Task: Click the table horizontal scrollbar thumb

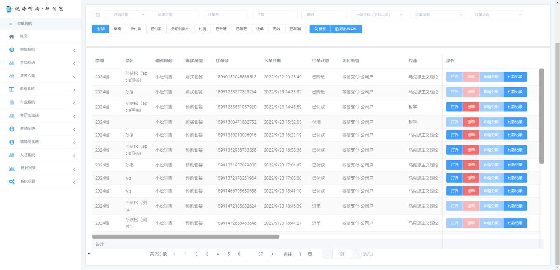Action: [x=186, y=236]
